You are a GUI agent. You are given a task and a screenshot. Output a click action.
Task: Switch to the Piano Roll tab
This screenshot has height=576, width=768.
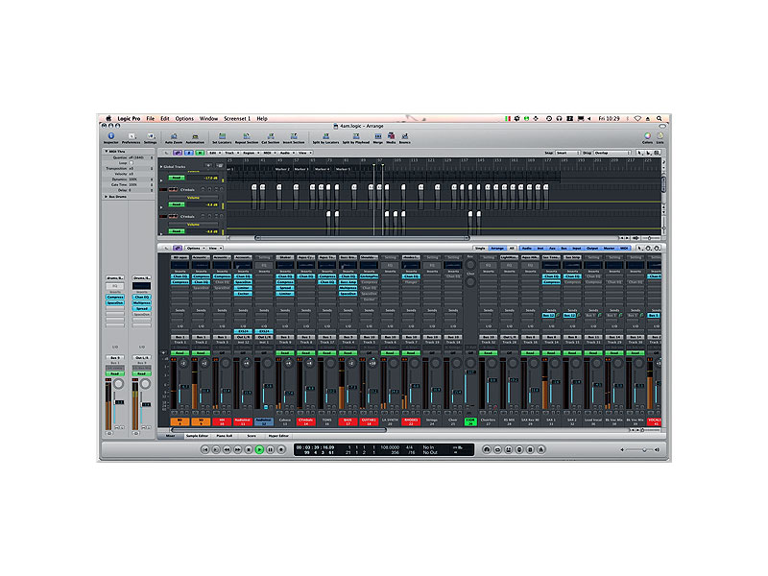coord(225,436)
